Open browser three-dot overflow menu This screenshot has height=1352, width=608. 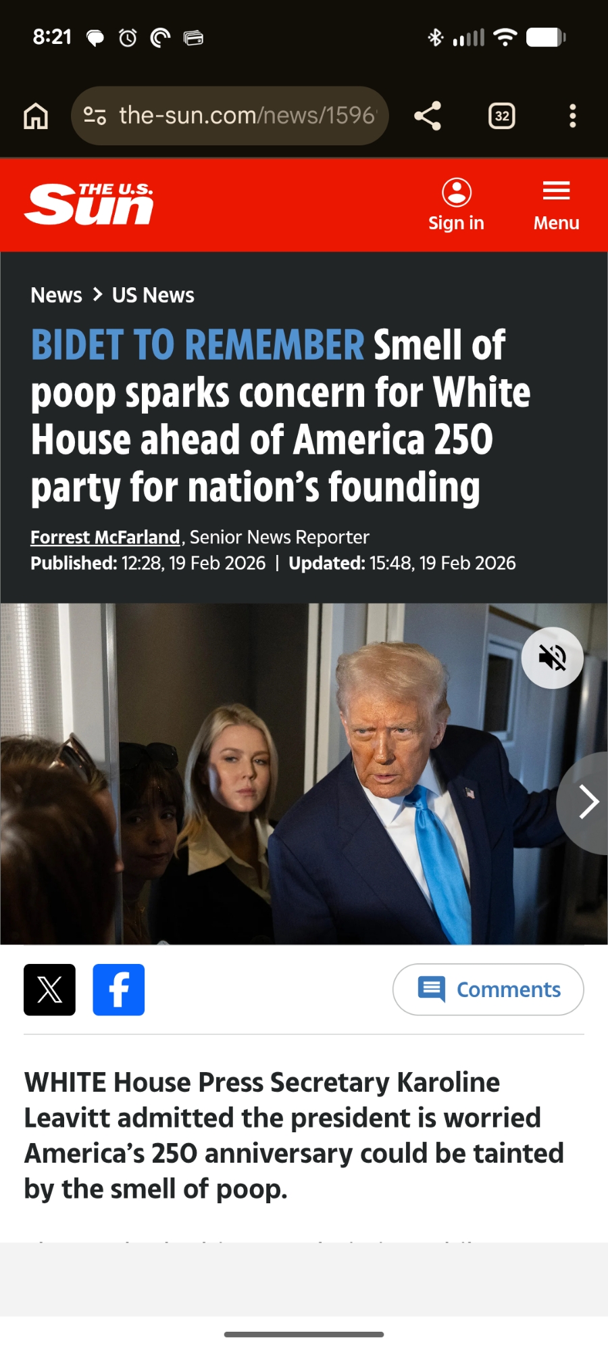point(573,116)
